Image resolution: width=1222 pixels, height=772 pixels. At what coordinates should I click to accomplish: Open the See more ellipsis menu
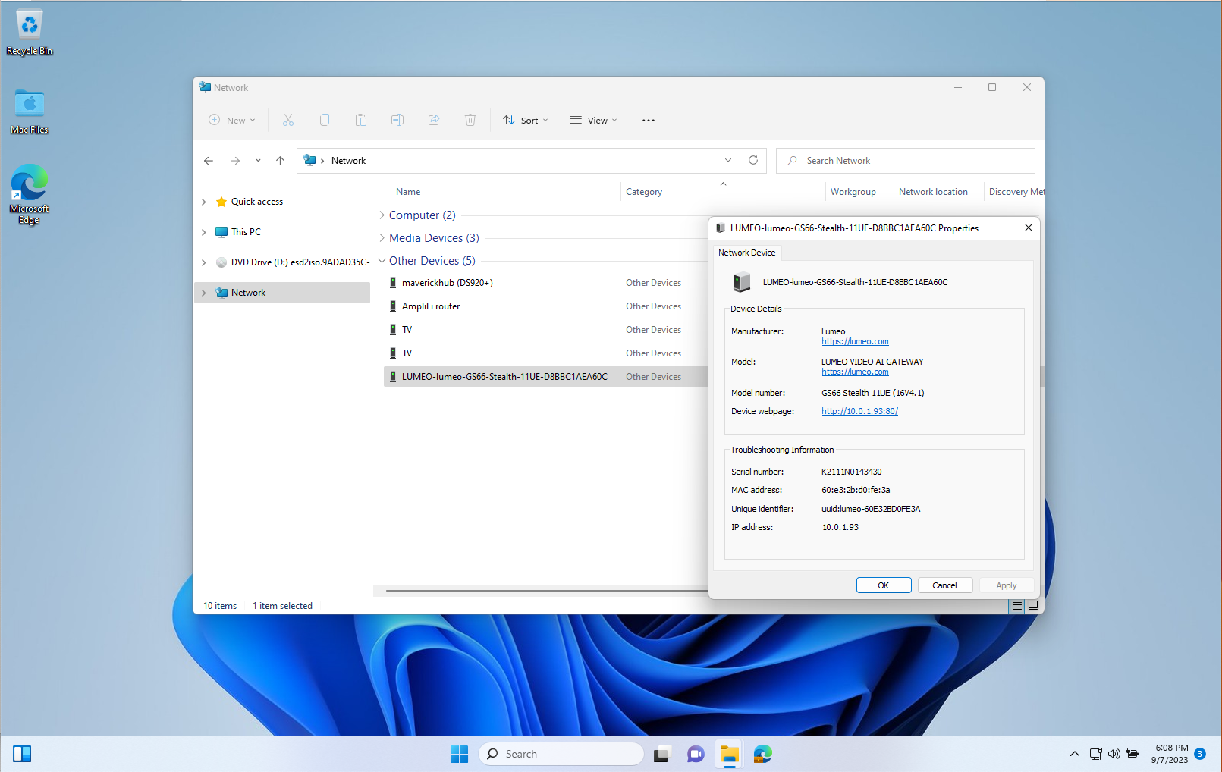coord(649,121)
